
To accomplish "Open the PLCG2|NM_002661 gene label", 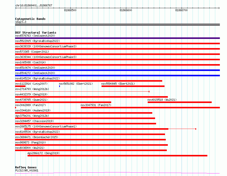I will (x=27, y=170).
